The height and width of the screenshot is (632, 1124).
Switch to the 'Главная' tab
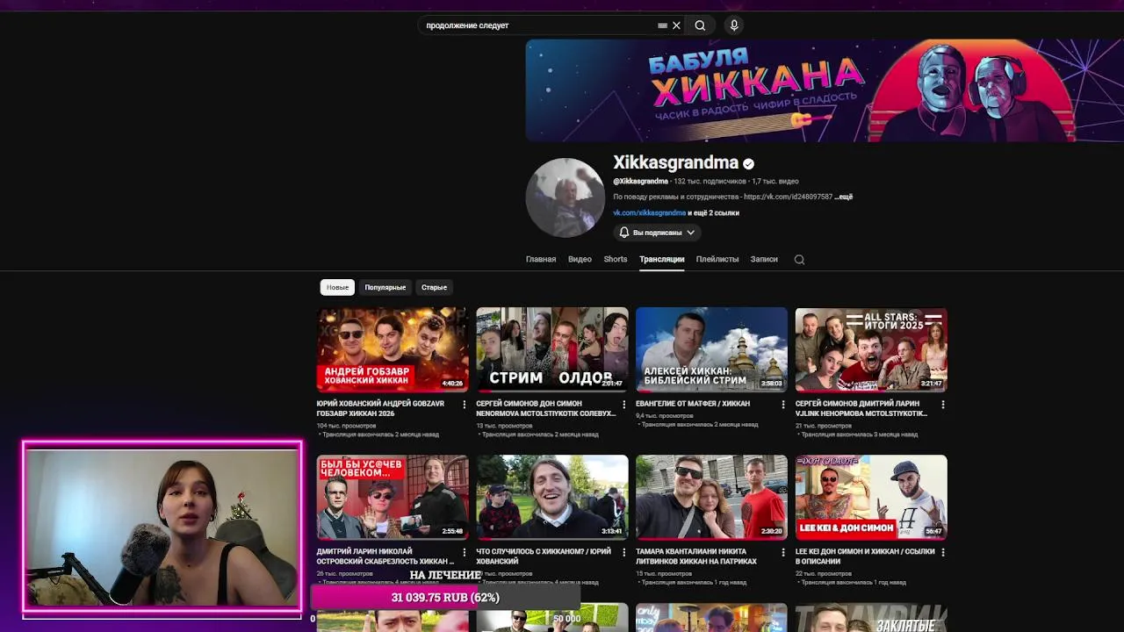coord(541,259)
